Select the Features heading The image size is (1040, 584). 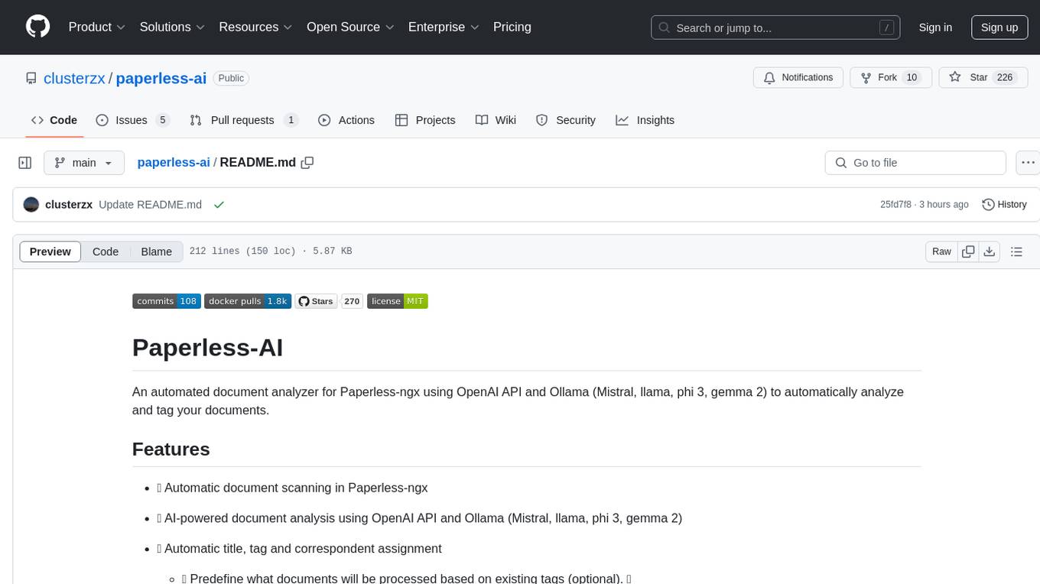(171, 449)
